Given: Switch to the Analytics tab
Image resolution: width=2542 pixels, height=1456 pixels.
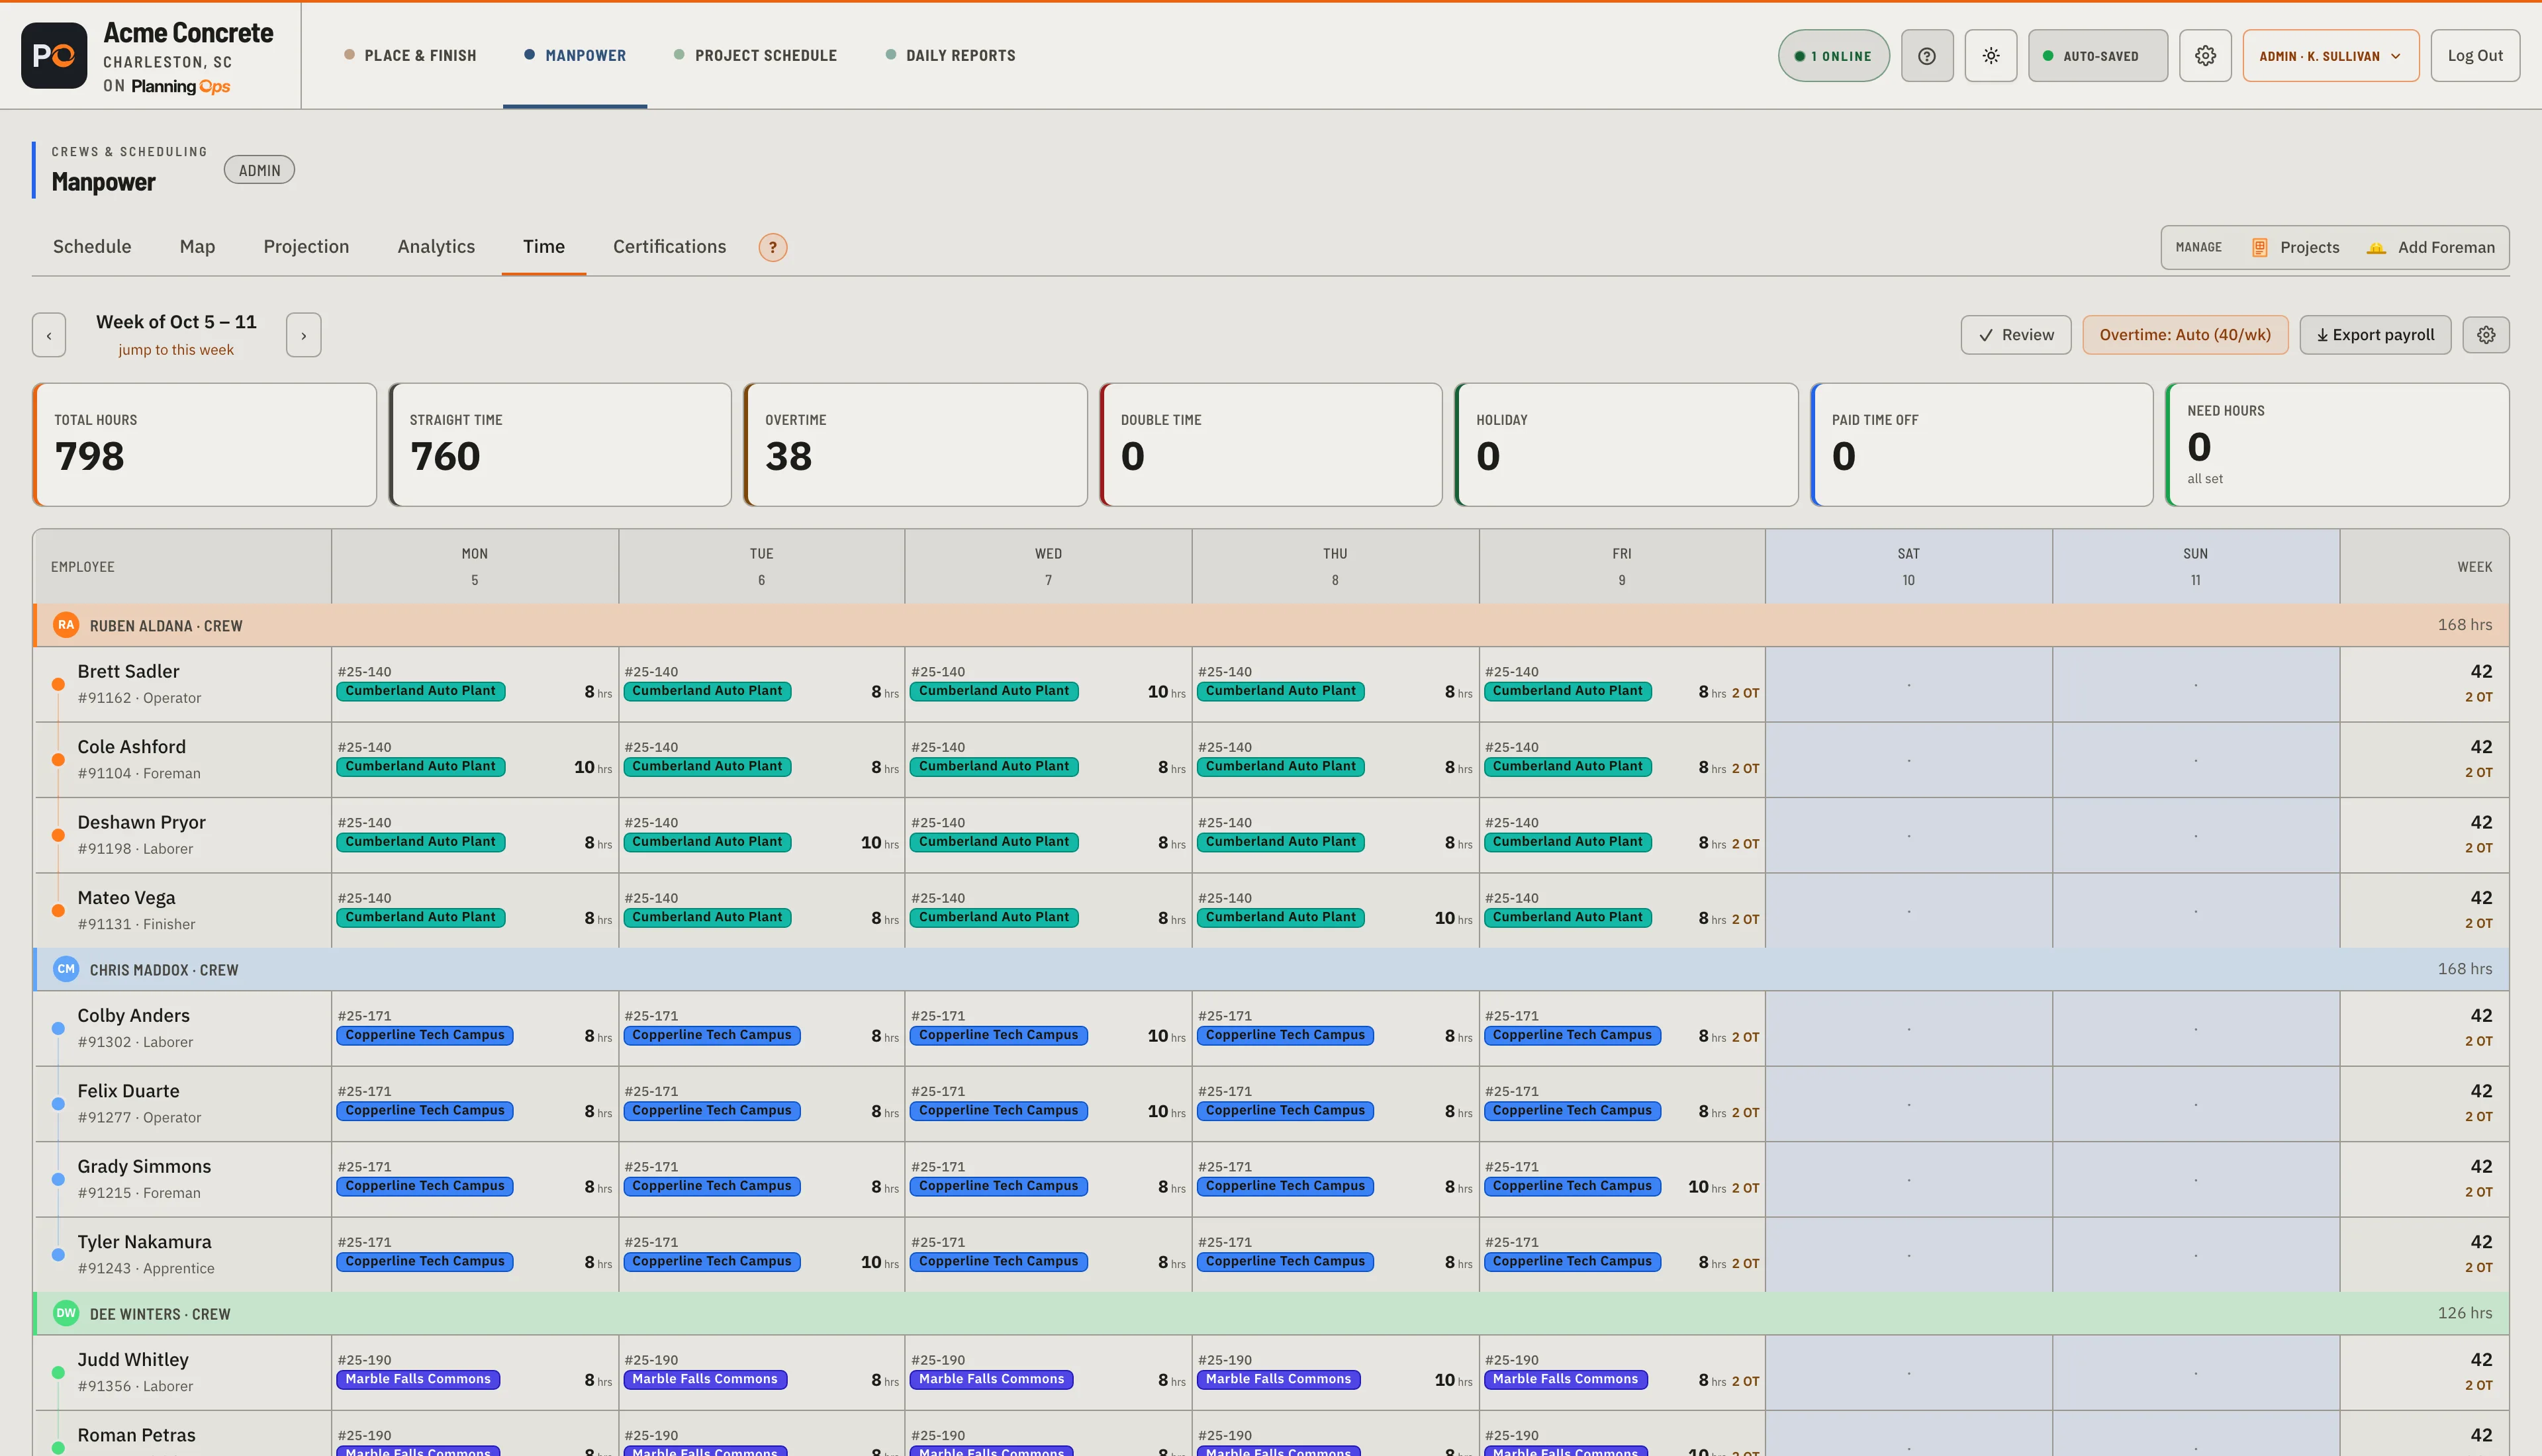Looking at the screenshot, I should tap(436, 247).
